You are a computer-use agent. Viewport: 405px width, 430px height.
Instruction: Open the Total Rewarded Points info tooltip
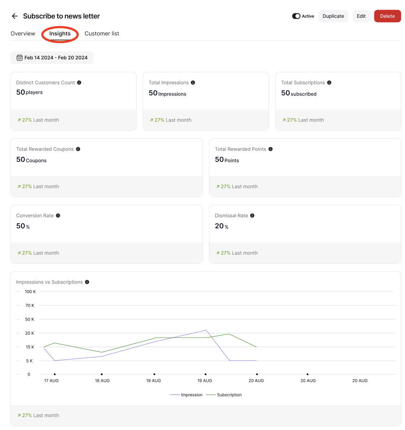tap(270, 149)
